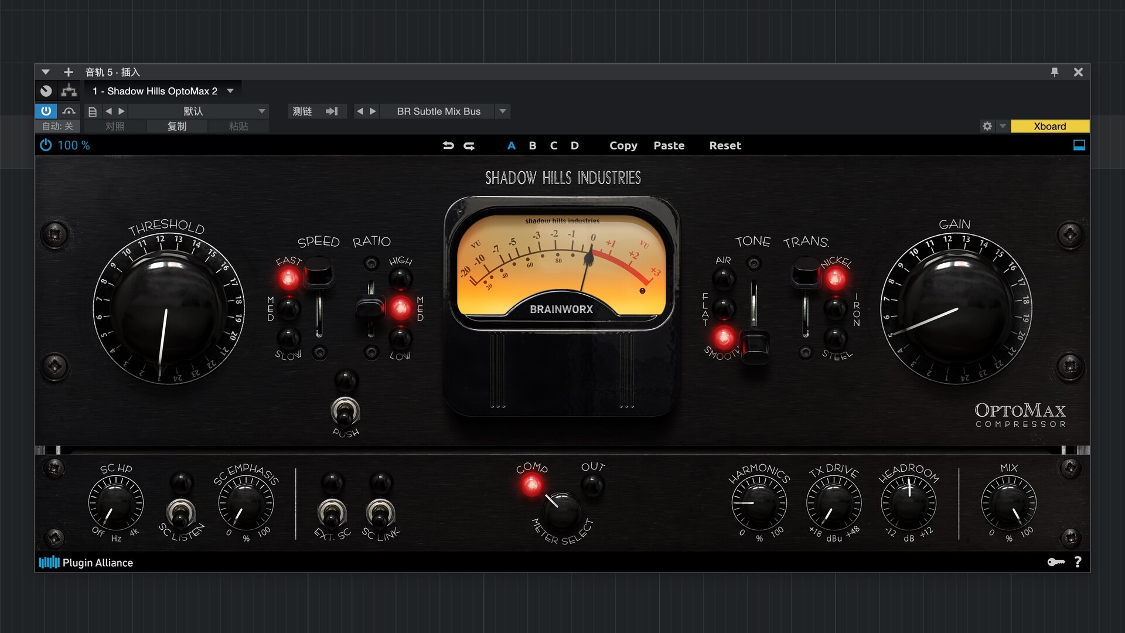Screen dimensions: 1125x633
Task: Toggle the EXT. SC switch
Action: coord(332,512)
